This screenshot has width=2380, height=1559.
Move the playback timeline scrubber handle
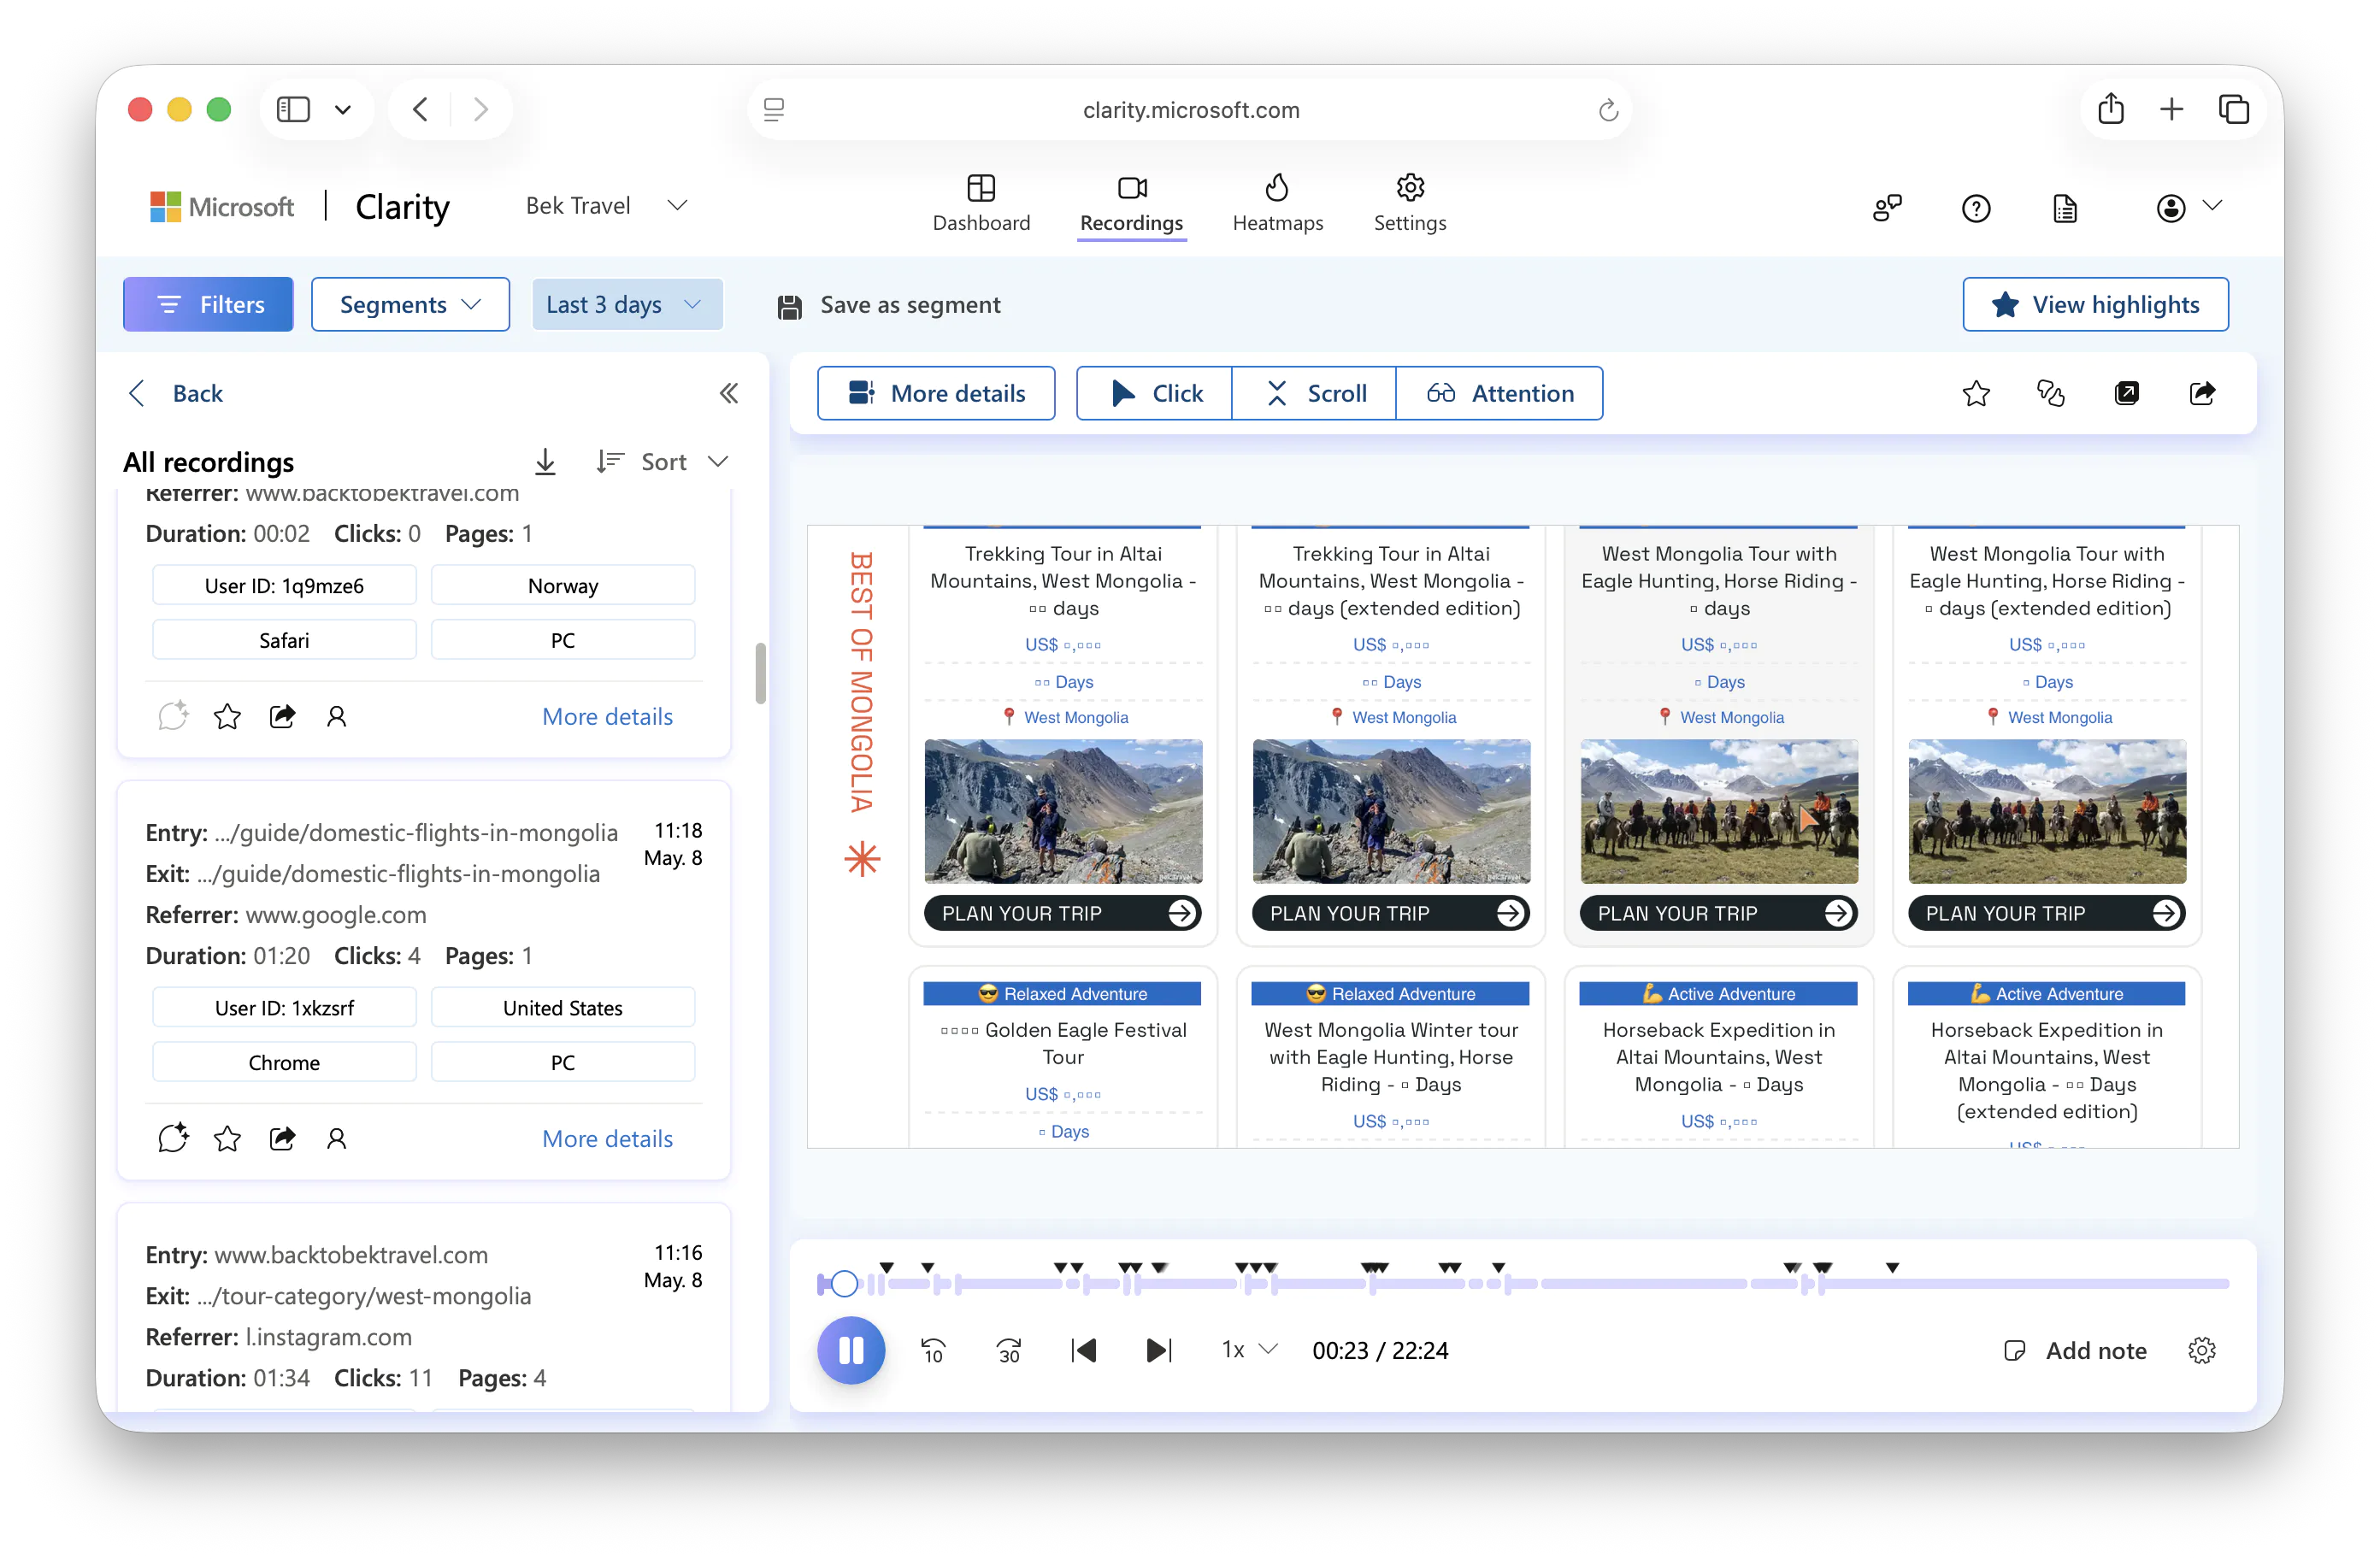[844, 1283]
